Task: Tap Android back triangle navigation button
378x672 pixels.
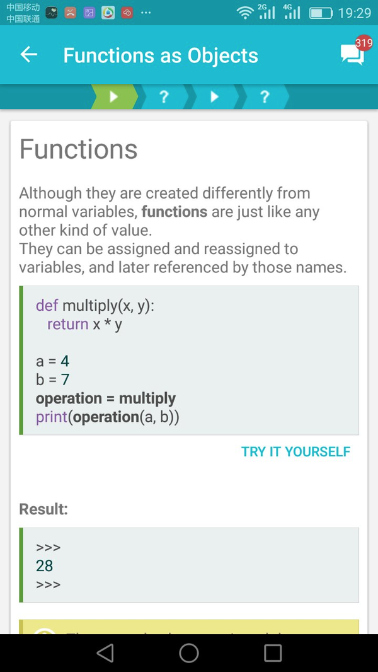Action: 105,653
